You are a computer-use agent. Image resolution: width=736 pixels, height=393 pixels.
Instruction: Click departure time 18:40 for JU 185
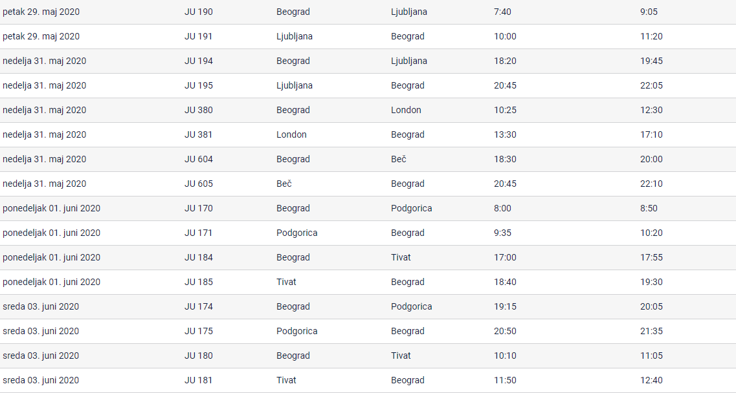coord(505,282)
